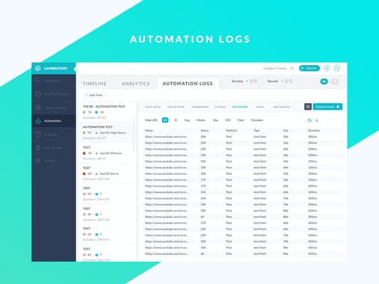Screen dimensions: 379x284
Task: Open the Exception sub-tab
Action: (x=176, y=107)
